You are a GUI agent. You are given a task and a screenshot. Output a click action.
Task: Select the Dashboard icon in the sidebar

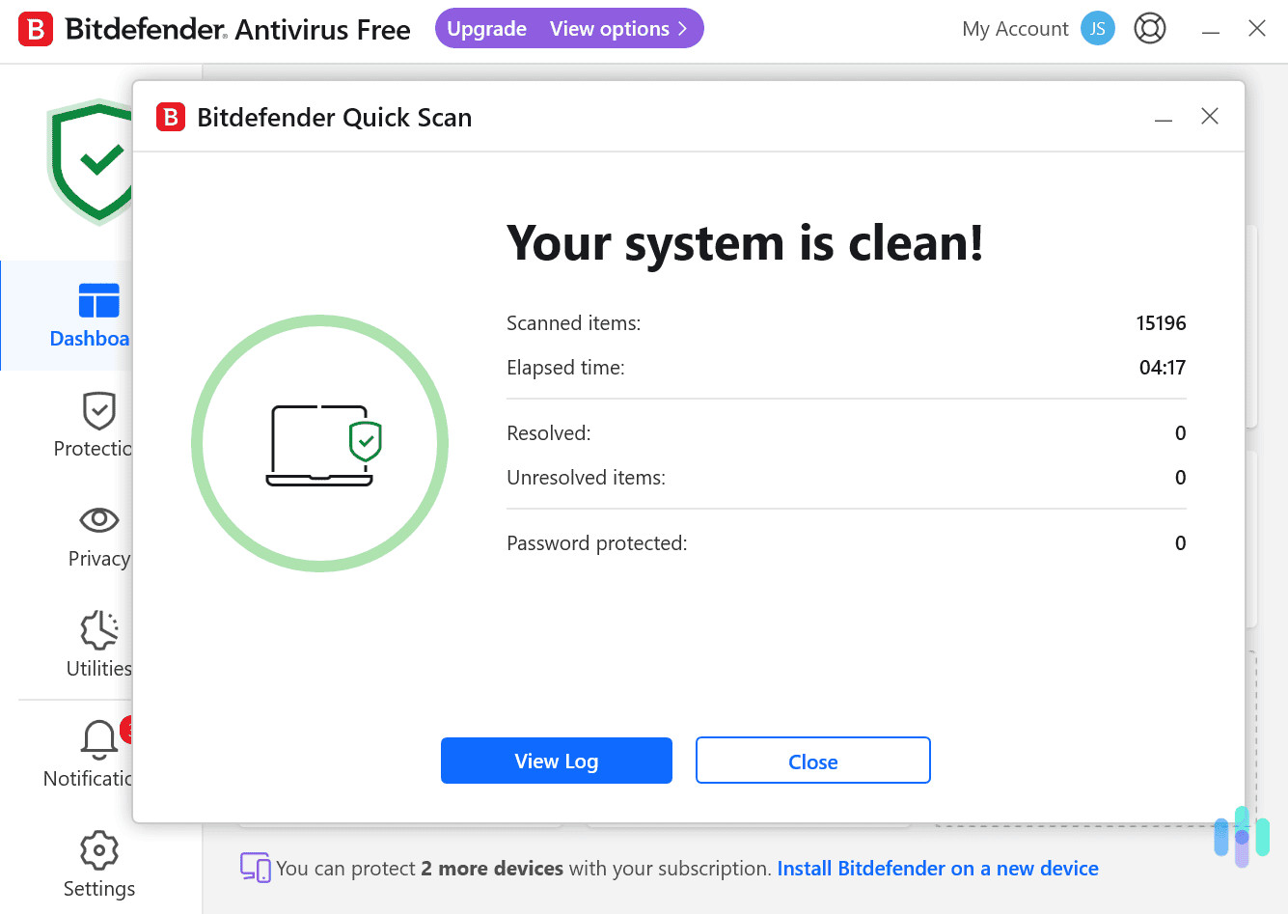[x=98, y=302]
